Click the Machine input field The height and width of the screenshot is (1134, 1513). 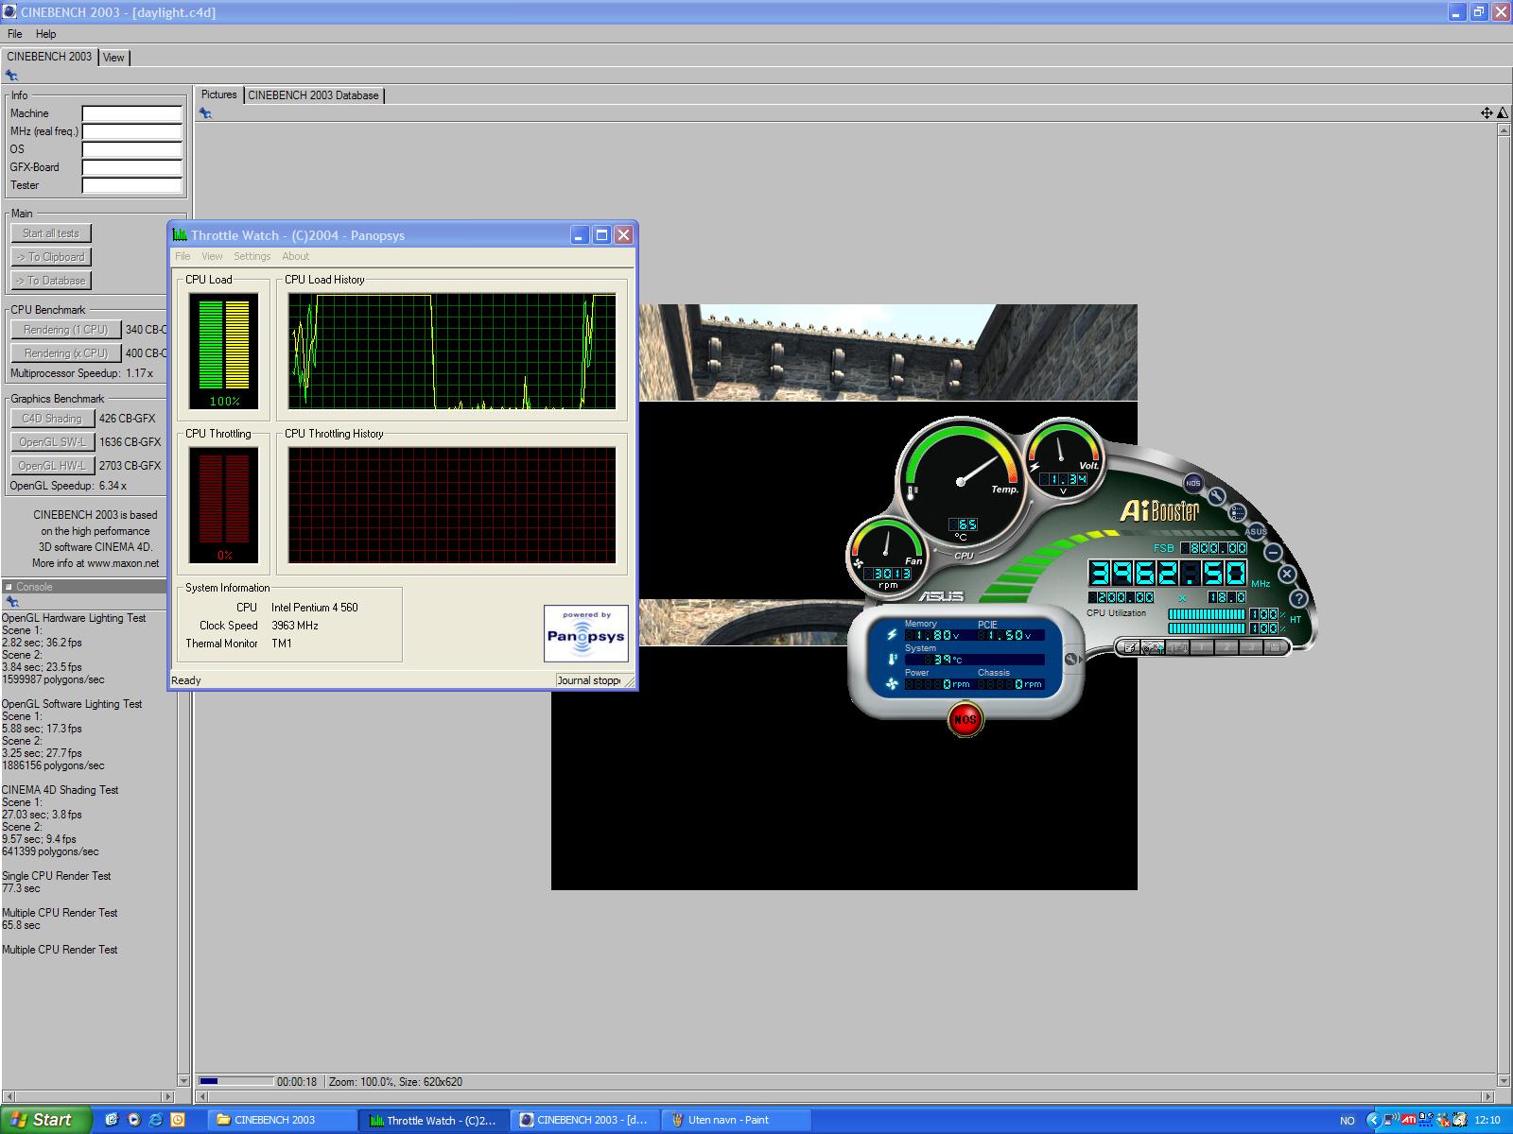coord(131,113)
